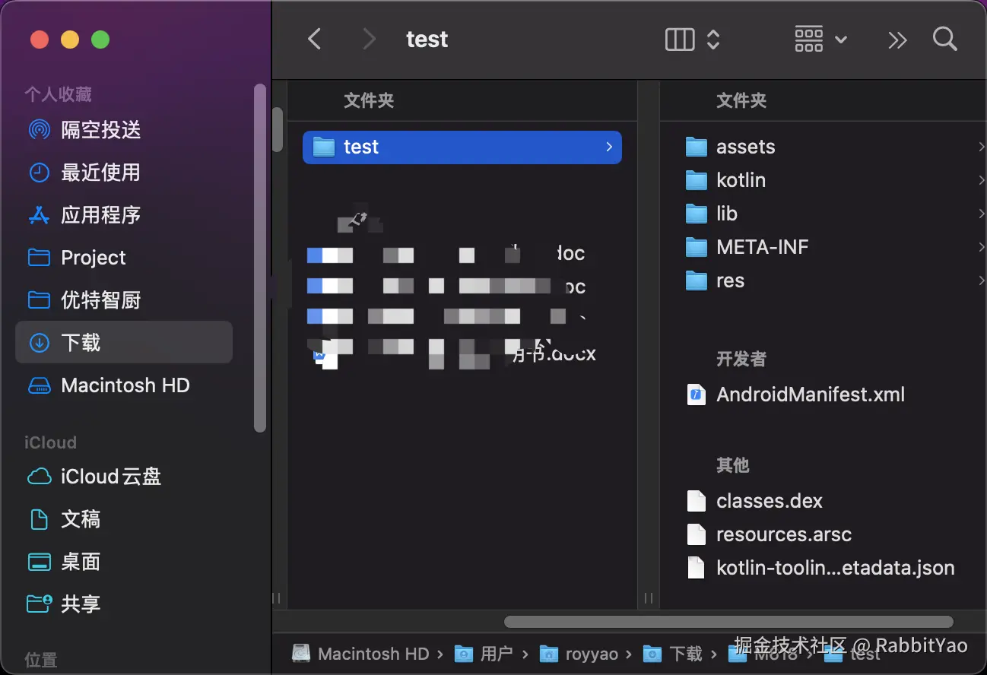Image resolution: width=987 pixels, height=675 pixels.
Task: Open 共享 Shared in sidebar
Action: click(x=124, y=604)
